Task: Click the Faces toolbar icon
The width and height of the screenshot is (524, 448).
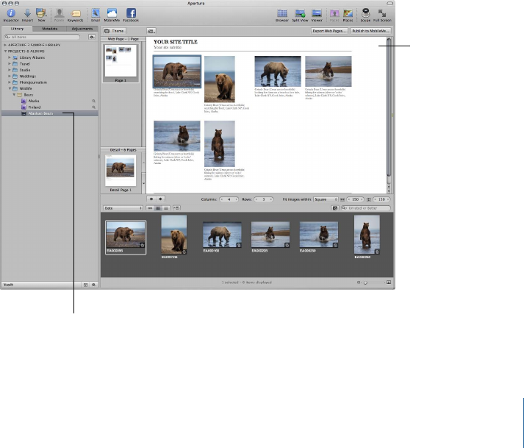Action: coord(334,13)
